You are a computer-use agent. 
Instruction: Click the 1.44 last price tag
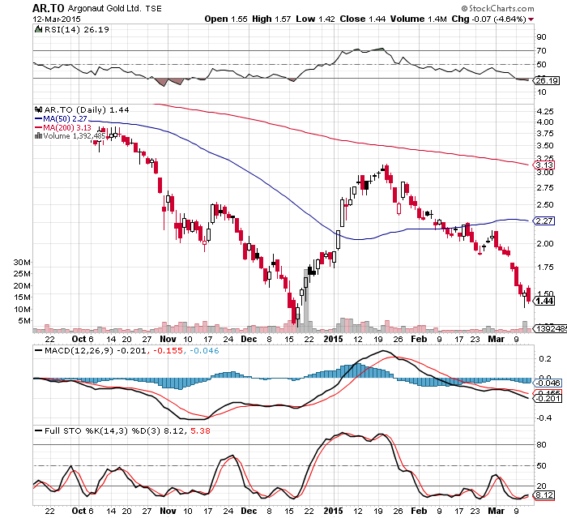pyautogui.click(x=544, y=301)
